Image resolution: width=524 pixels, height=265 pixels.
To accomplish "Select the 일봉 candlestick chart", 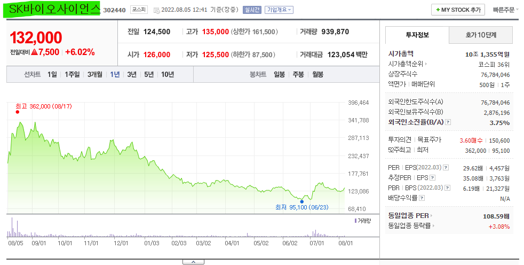I will pyautogui.click(x=280, y=74).
